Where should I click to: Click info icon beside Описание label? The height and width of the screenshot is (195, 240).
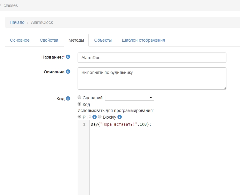tap(68, 72)
